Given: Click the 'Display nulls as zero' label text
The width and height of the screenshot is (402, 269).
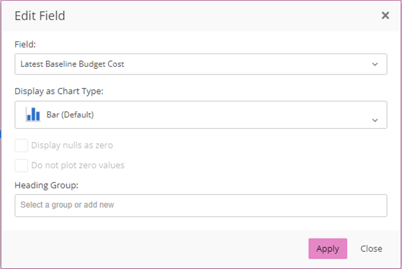Looking at the screenshot, I should 72,146.
